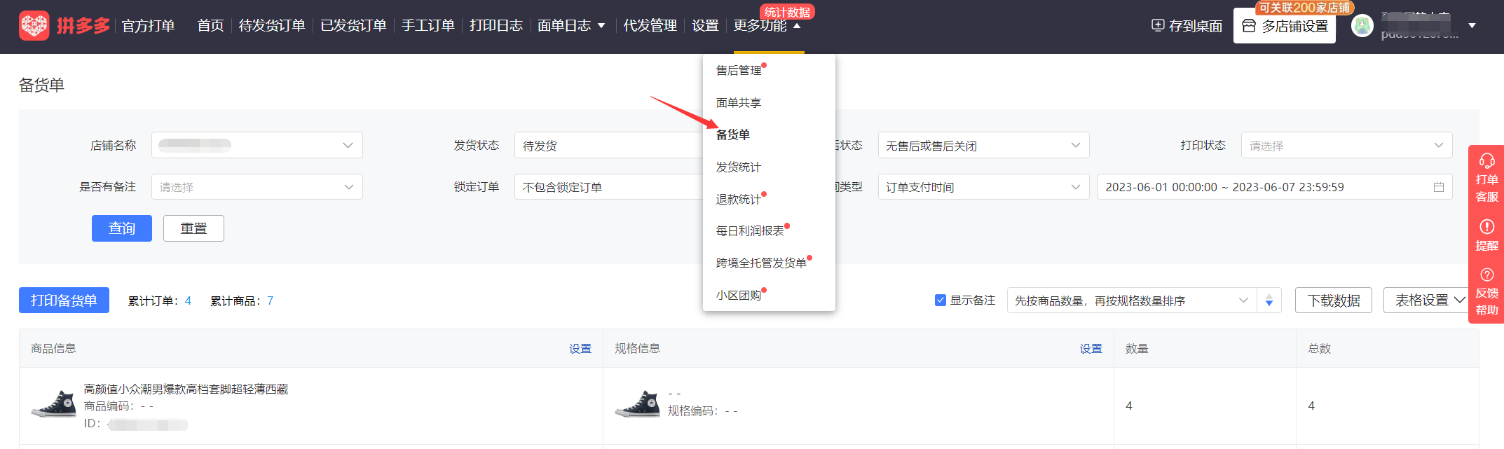Open the 发货状态 dropdown
This screenshot has height=449, width=1504.
[608, 145]
